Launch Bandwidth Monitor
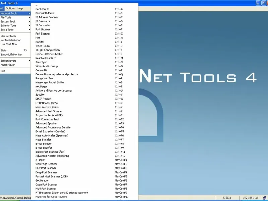268x201 pixels. tap(15, 55)
